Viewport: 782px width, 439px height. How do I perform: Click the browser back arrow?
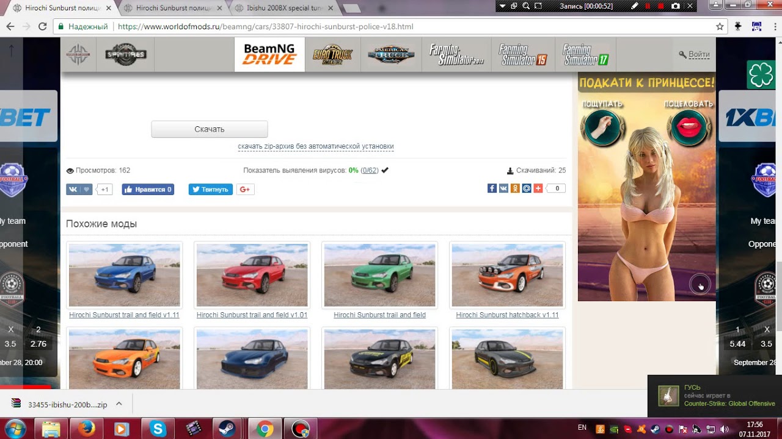[x=10, y=27]
